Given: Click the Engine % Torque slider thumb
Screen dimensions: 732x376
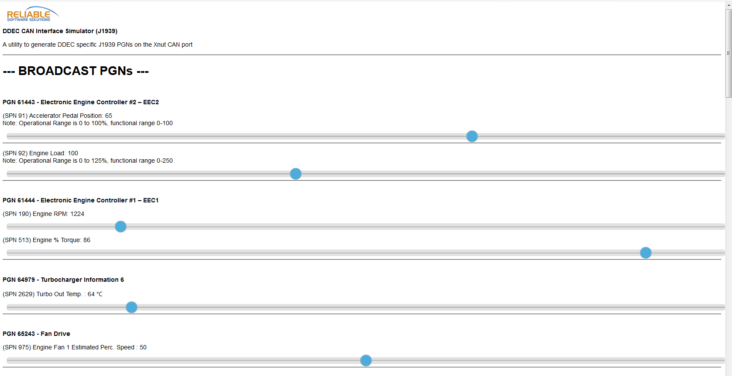Looking at the screenshot, I should 646,253.
